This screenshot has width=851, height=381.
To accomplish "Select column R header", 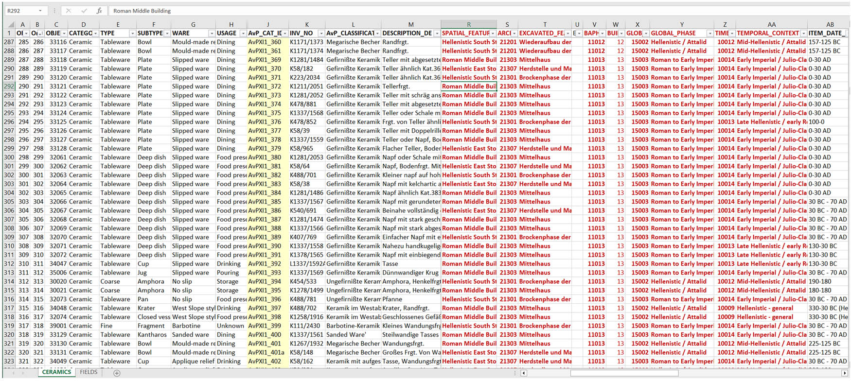I will pyautogui.click(x=468, y=24).
